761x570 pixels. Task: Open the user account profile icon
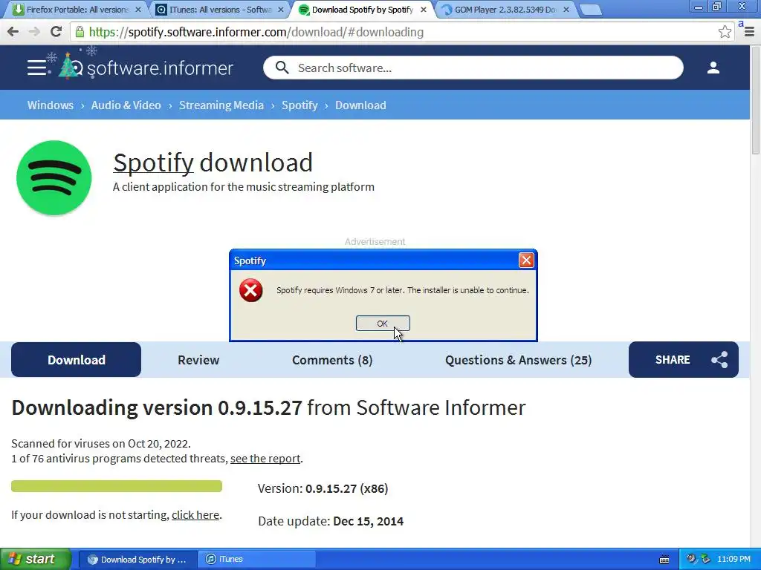[713, 68]
